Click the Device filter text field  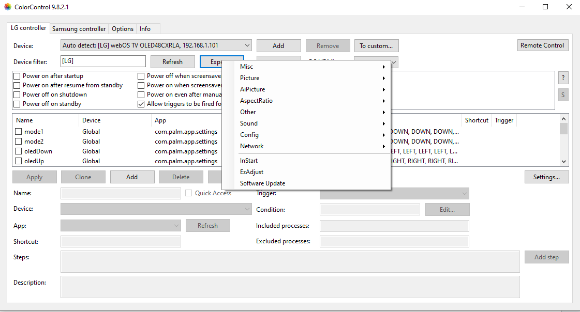pos(103,61)
